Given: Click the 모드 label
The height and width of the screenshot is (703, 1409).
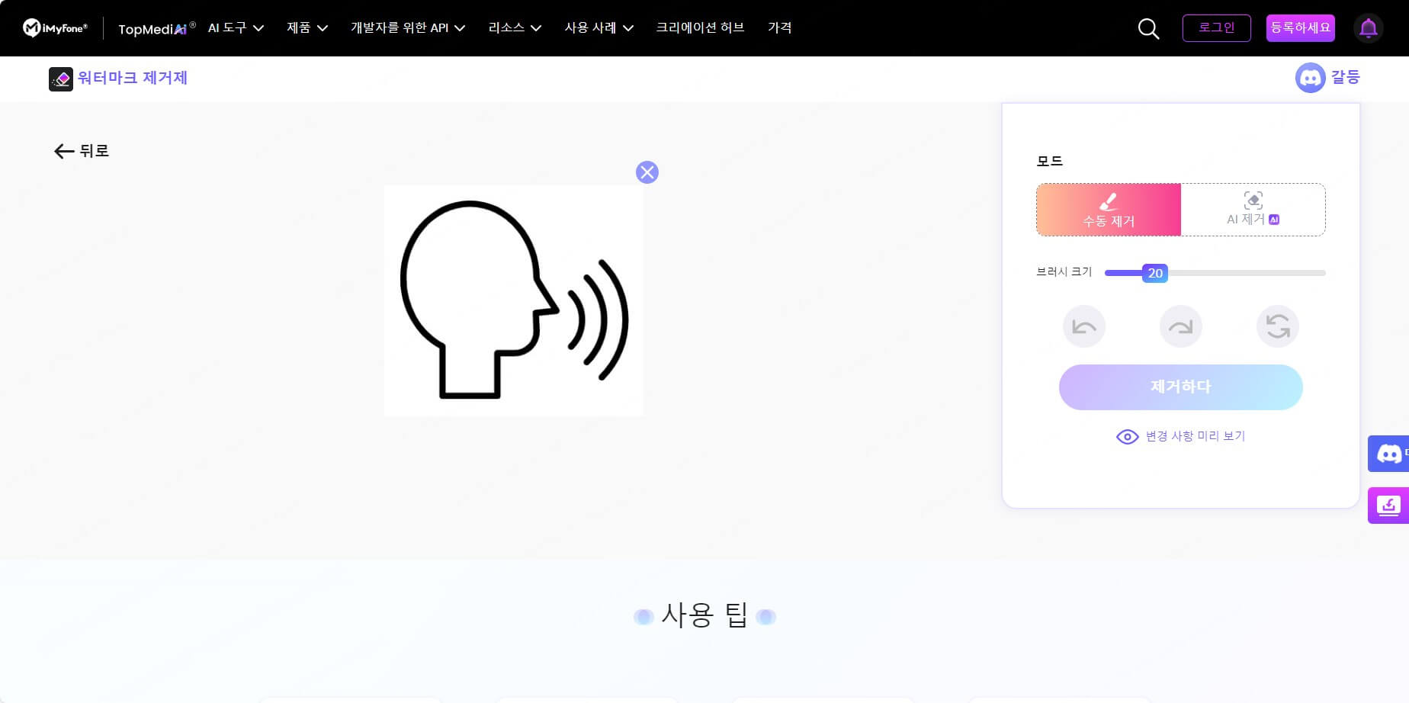Looking at the screenshot, I should [1050, 162].
